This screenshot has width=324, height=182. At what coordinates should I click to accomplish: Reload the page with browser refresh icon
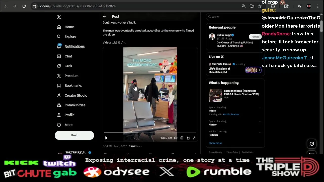coord(24,6)
